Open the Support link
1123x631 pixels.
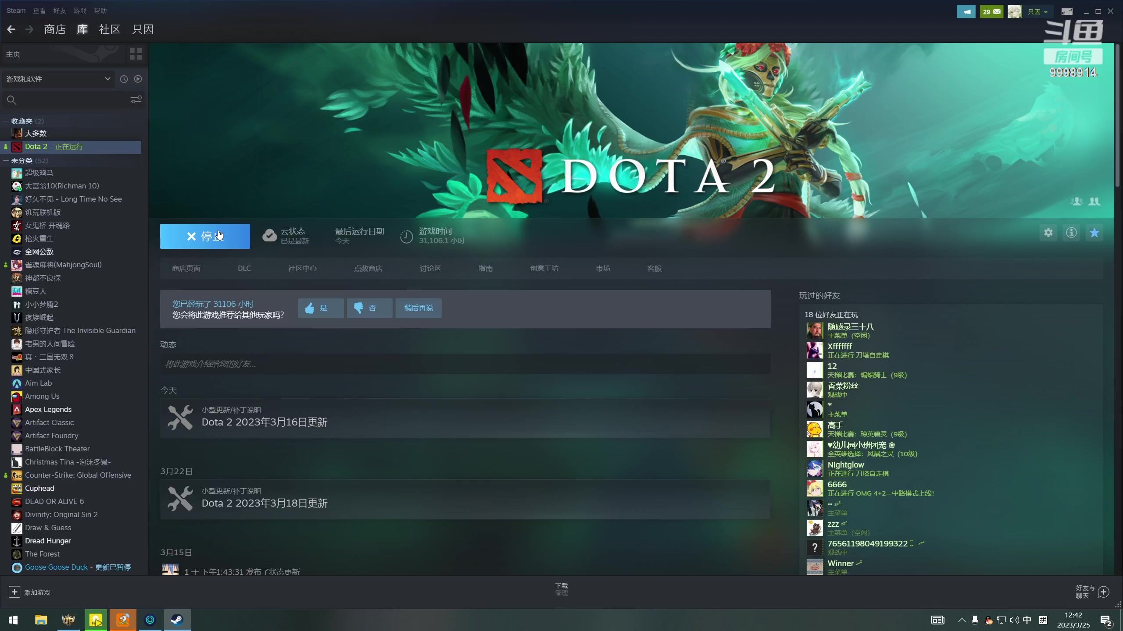[654, 268]
